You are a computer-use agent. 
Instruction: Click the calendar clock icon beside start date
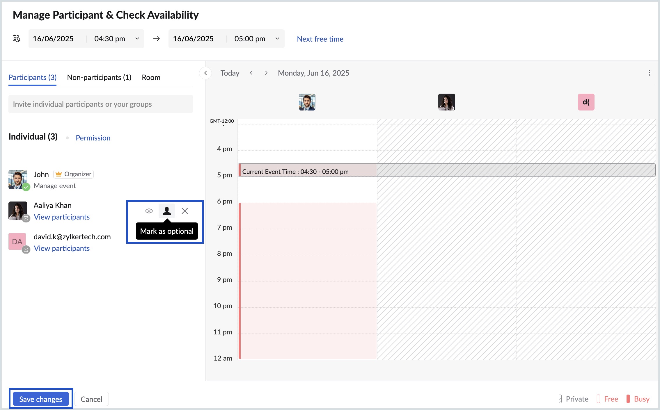coord(16,38)
